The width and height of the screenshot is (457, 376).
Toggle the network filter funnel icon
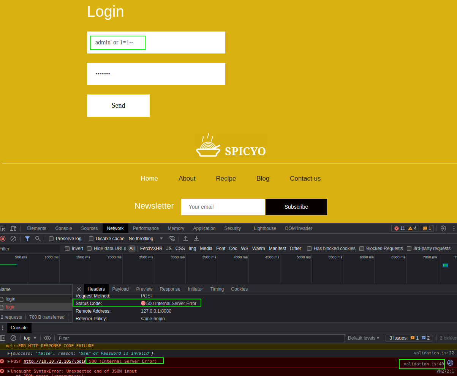[27, 239]
